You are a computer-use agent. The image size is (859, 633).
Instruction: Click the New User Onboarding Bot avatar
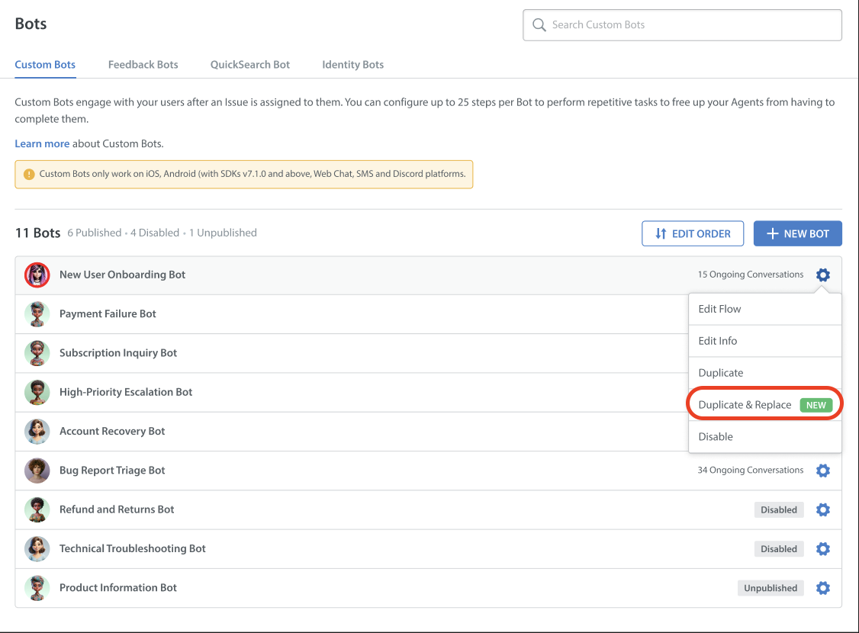37,275
